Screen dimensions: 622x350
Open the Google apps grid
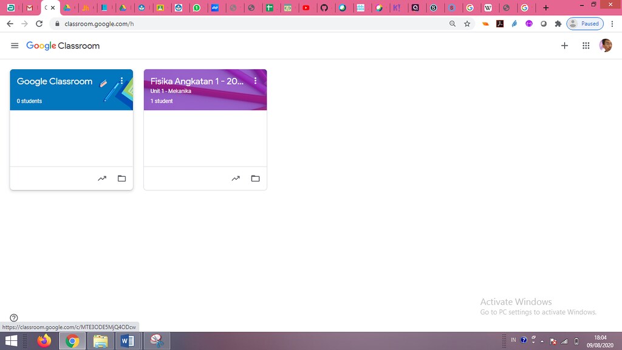click(x=586, y=46)
